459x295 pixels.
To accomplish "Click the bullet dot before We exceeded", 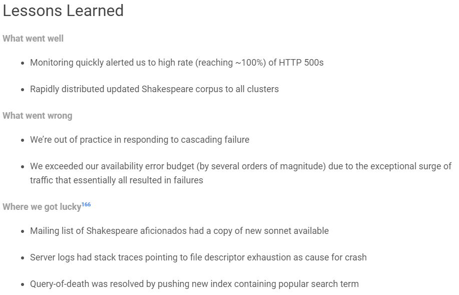I will point(23,167).
